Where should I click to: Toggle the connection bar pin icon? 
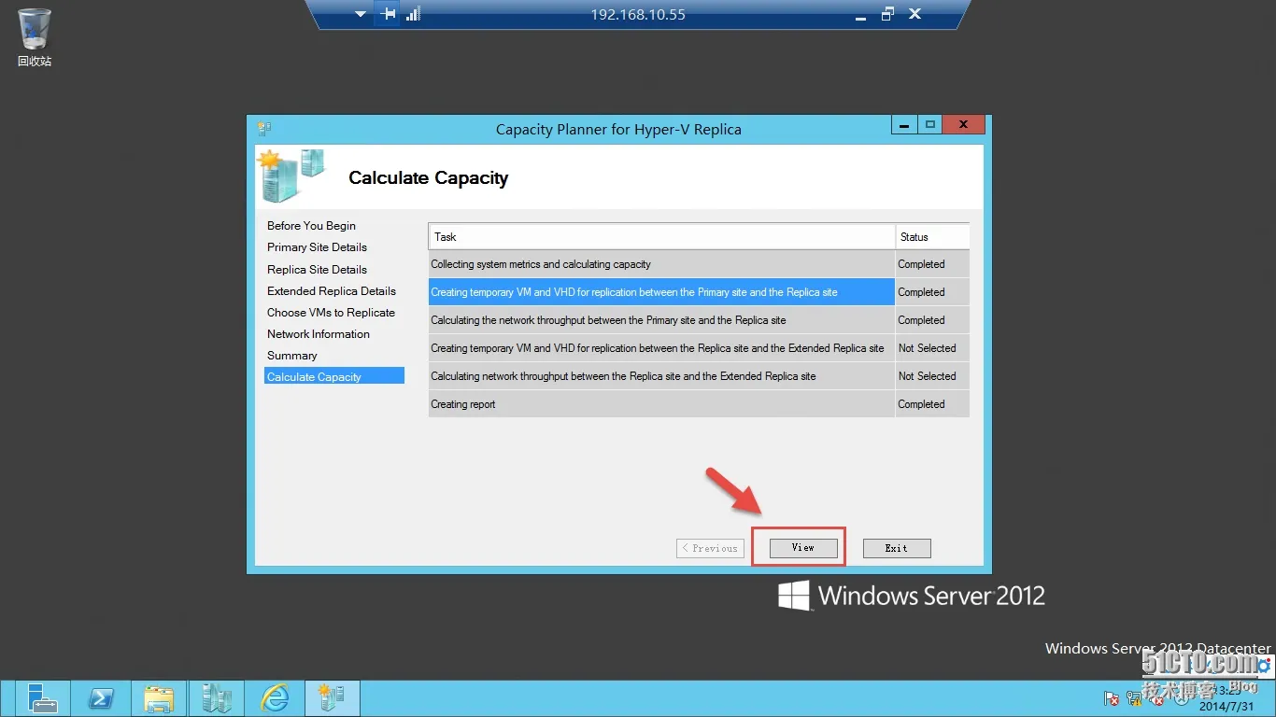tap(388, 14)
